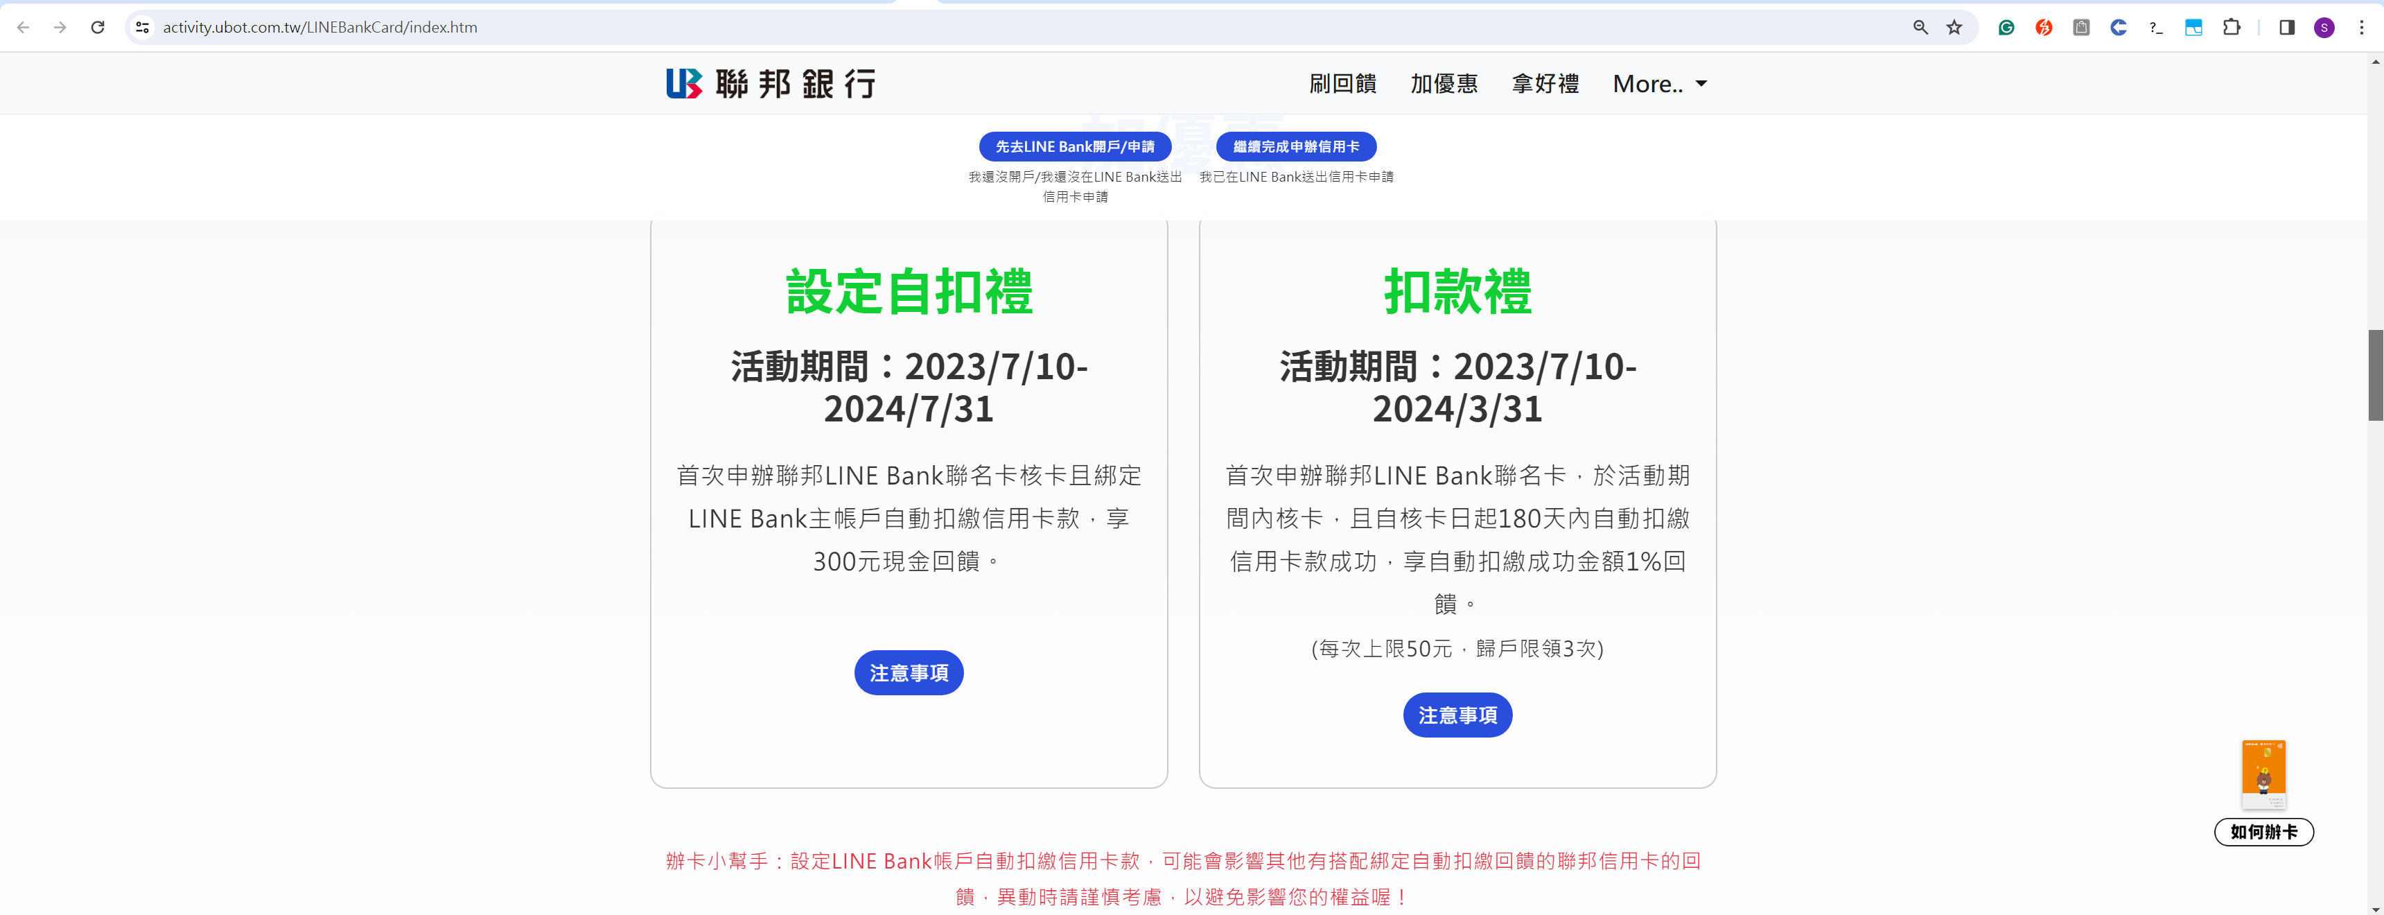Open the Extensions puzzle menu
Viewport: 2384px width, 915px height.
click(x=2232, y=28)
